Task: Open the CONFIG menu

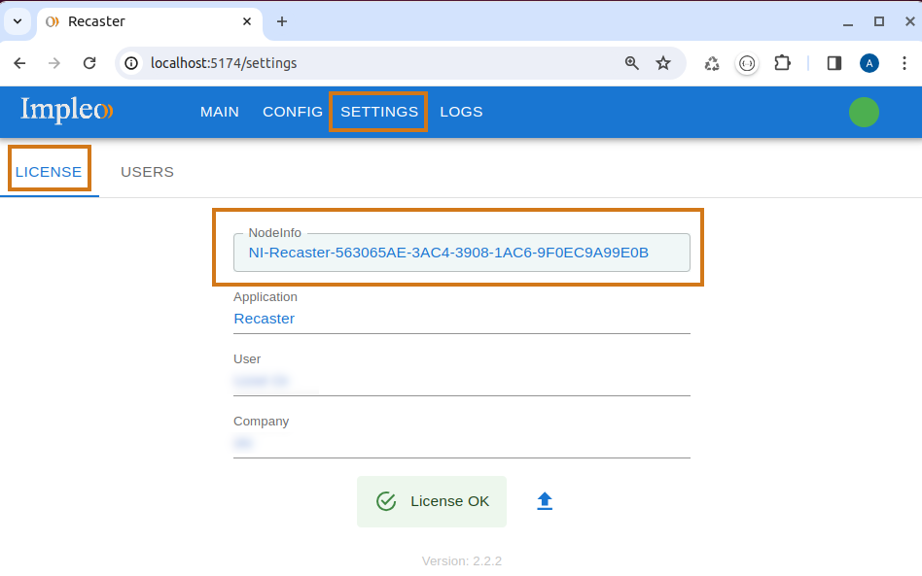Action: 293,112
